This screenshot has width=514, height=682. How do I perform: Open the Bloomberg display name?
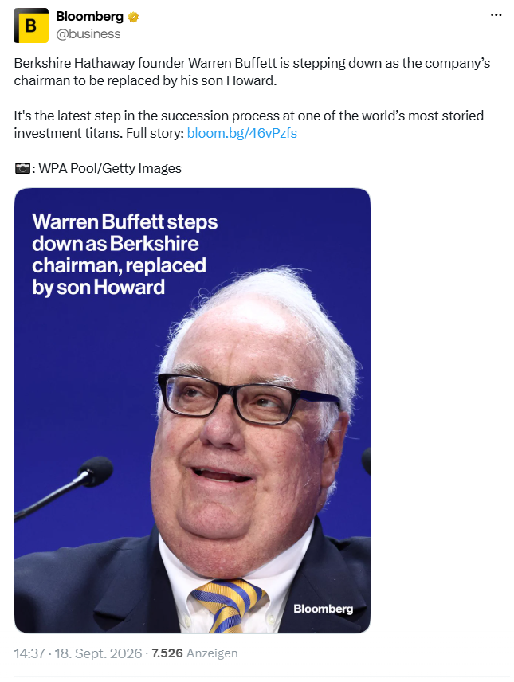90,17
